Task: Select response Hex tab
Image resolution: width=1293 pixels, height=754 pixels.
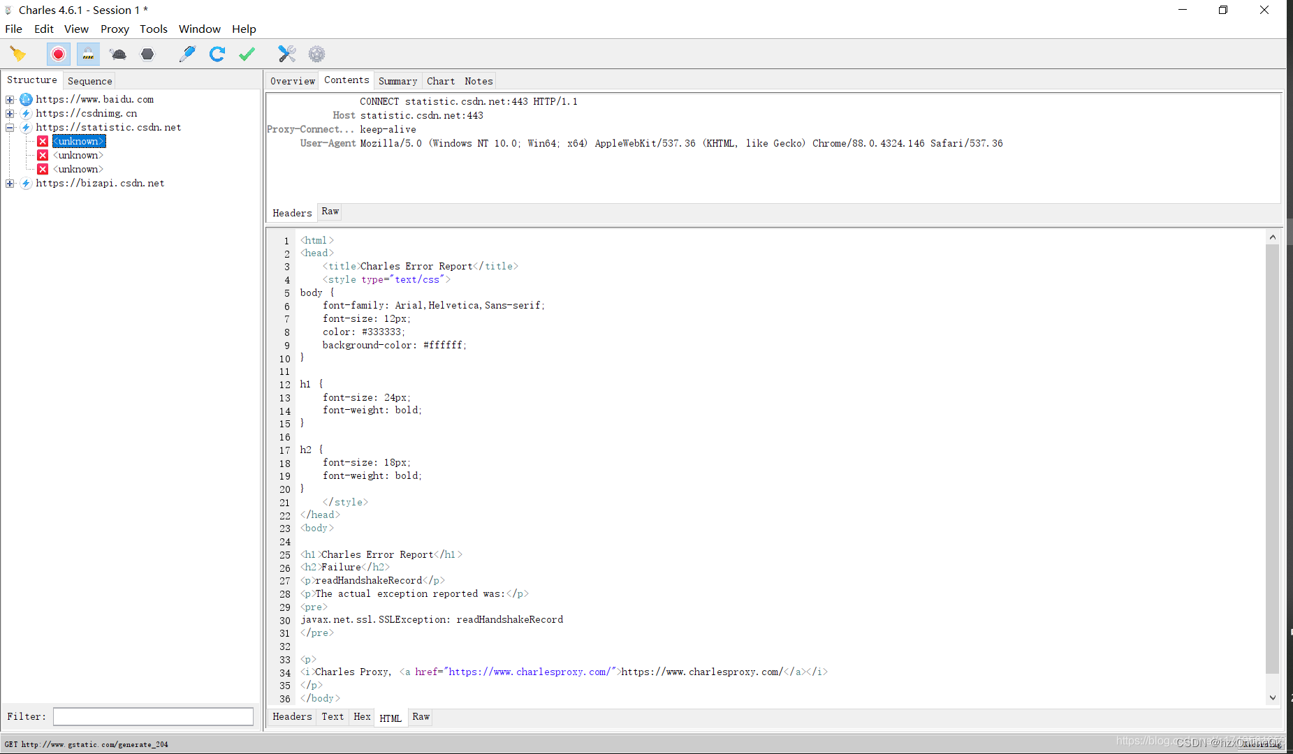Action: coord(362,716)
